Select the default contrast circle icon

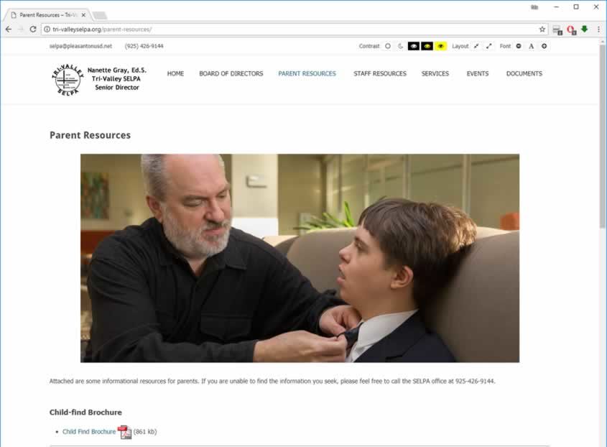point(387,46)
